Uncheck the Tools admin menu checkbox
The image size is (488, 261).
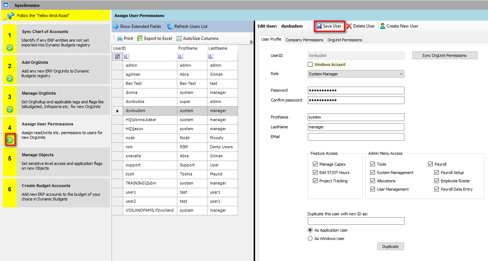372,164
